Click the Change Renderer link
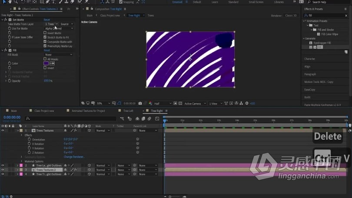The height and width of the screenshot is (198, 352). pos(74,157)
